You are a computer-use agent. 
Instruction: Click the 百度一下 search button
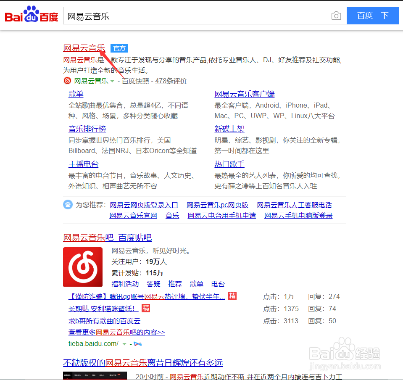point(373,16)
